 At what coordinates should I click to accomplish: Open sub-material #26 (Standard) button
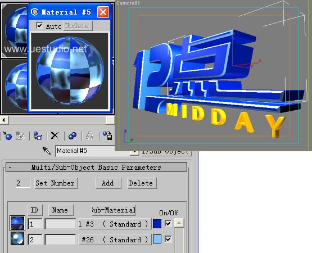(115, 240)
